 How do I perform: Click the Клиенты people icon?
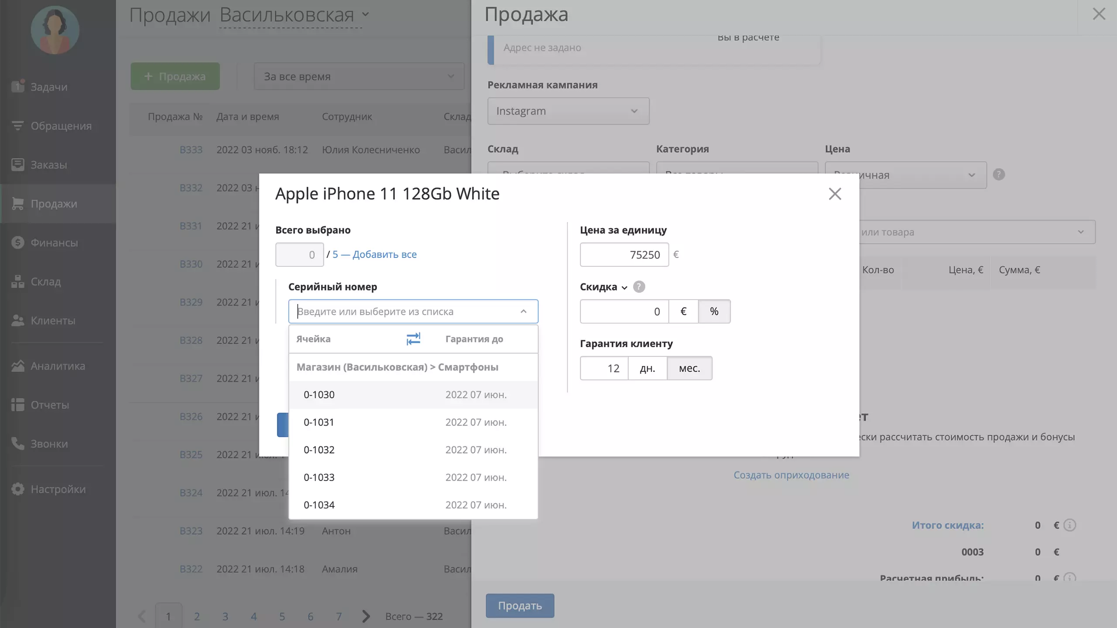tap(17, 320)
